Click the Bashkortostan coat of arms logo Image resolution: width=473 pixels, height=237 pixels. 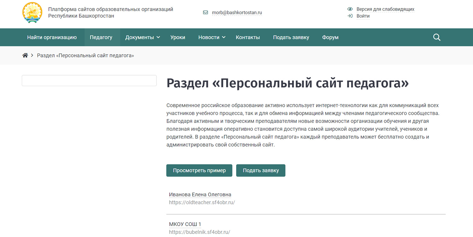click(32, 13)
